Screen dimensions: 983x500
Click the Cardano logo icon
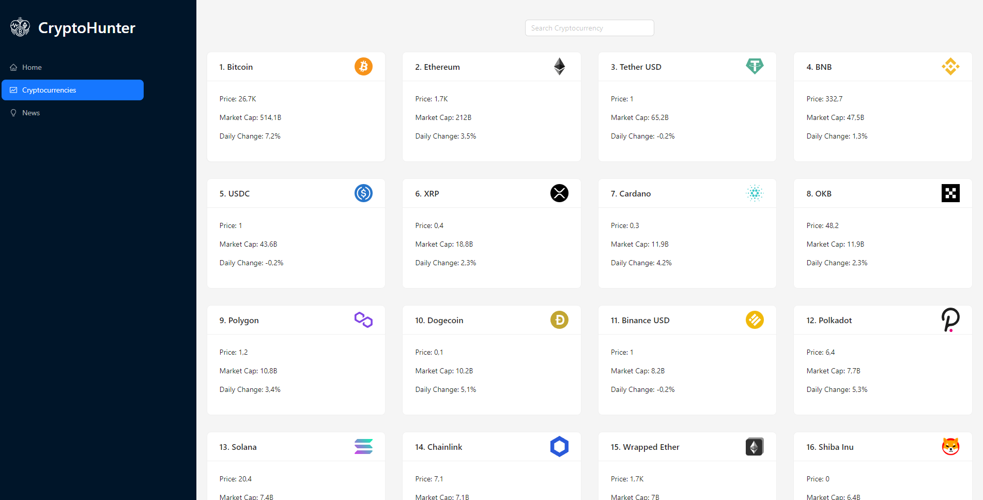pyautogui.click(x=755, y=193)
